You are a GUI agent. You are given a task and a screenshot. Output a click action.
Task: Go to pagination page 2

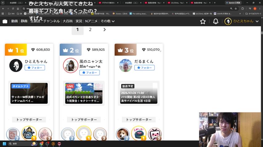90,30
